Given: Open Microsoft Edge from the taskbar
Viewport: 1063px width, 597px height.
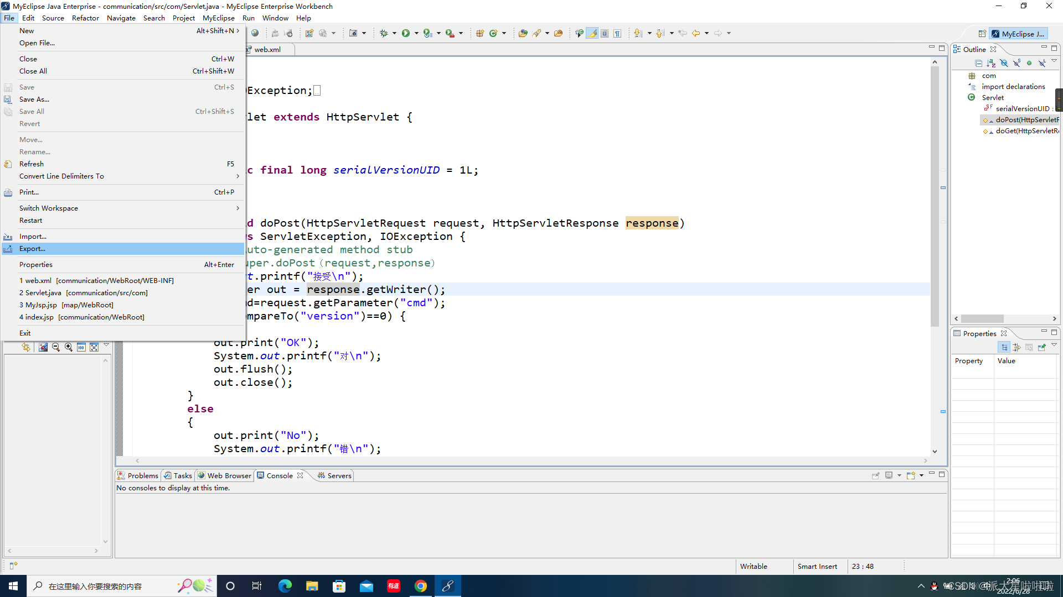Looking at the screenshot, I should pos(285,586).
